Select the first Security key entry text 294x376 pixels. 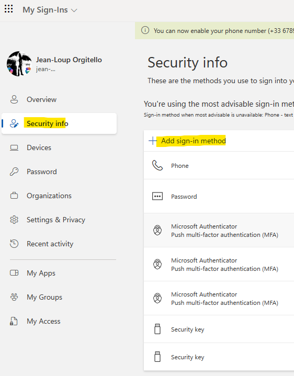[x=187, y=329]
